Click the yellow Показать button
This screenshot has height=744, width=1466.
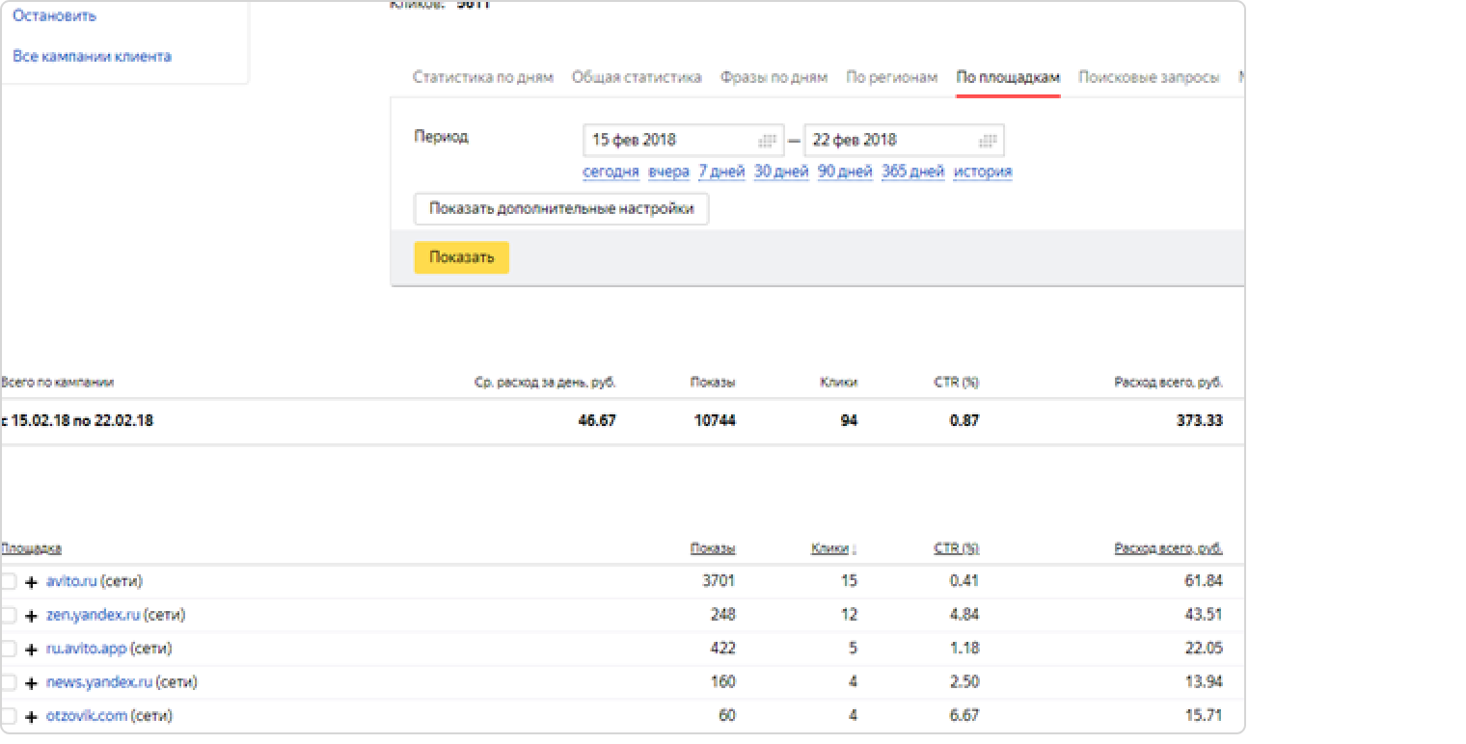(x=462, y=257)
